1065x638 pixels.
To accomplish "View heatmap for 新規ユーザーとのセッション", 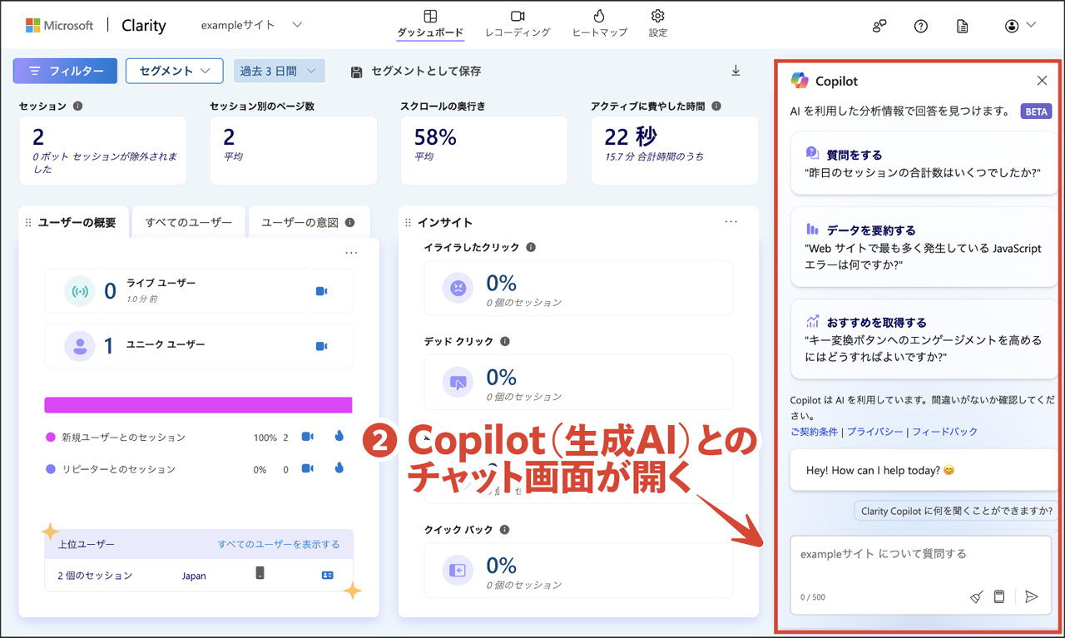I will [x=339, y=437].
